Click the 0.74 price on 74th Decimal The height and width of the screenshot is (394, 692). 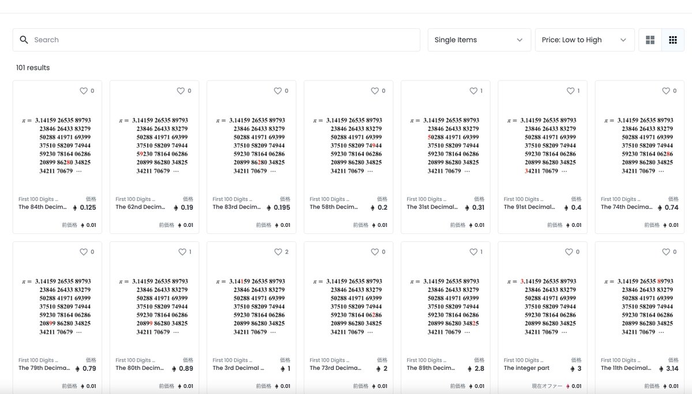tap(671, 207)
